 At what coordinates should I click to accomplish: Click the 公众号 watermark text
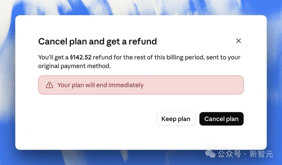tap(229, 154)
